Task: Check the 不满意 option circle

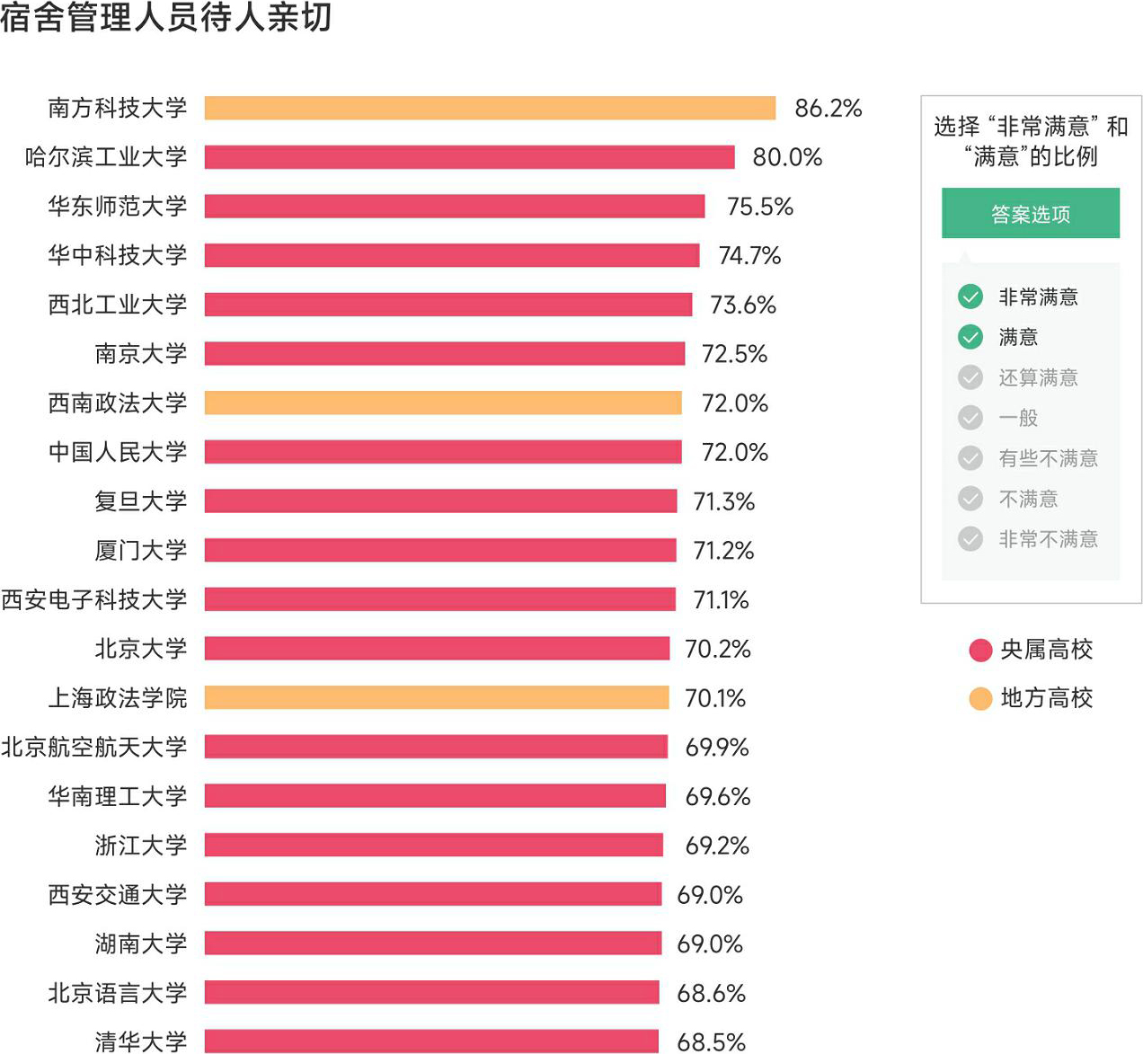Action: coord(970,499)
